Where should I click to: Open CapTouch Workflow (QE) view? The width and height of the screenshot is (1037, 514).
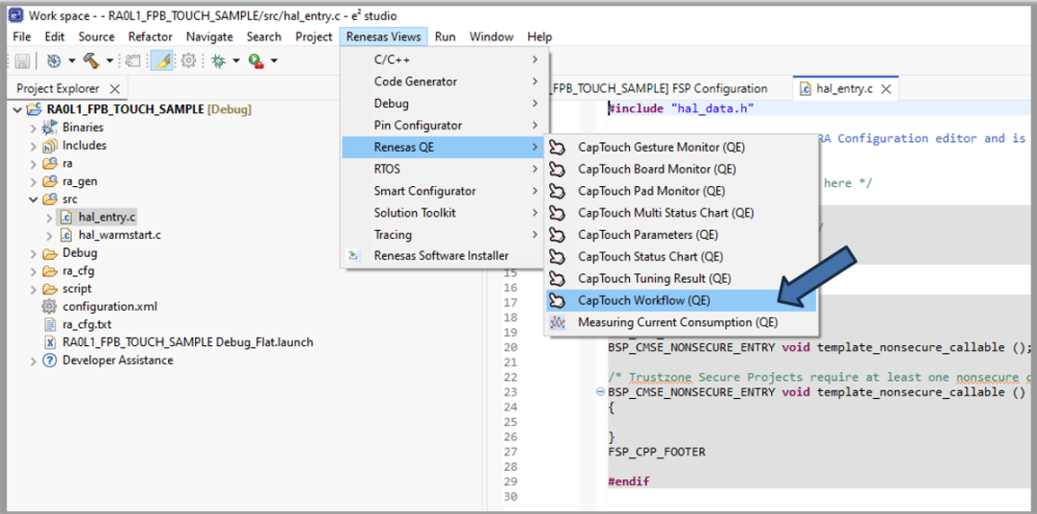643,300
